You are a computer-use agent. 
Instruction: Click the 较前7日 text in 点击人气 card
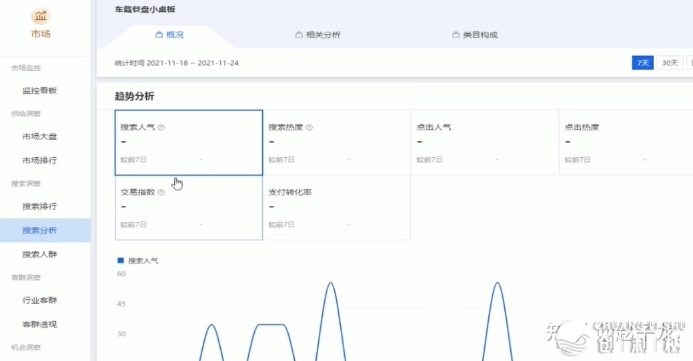click(x=430, y=160)
